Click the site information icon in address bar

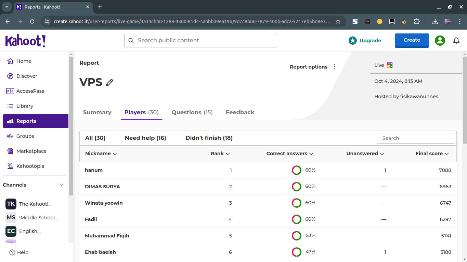tap(47, 21)
